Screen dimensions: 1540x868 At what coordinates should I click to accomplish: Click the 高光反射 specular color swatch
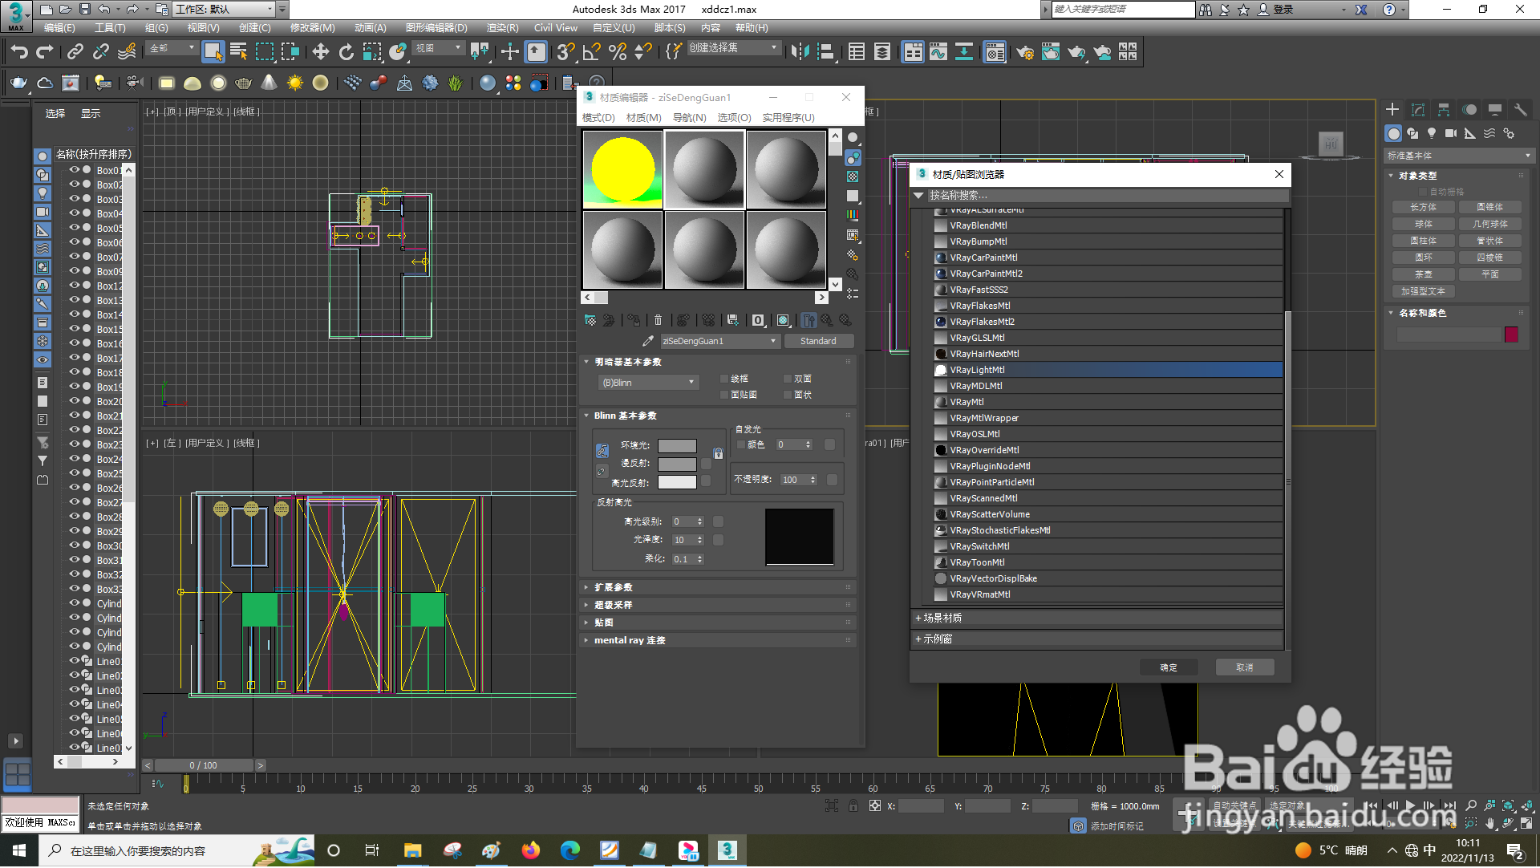[677, 483]
